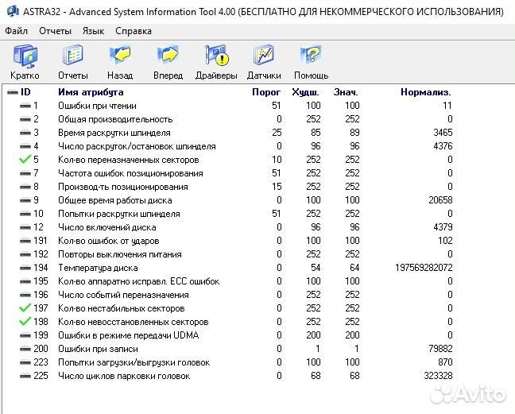Select the Ошибки при записи row
The image size is (515, 414).
[97, 349]
